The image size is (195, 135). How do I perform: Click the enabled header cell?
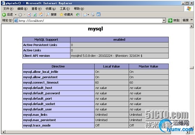(120, 40)
